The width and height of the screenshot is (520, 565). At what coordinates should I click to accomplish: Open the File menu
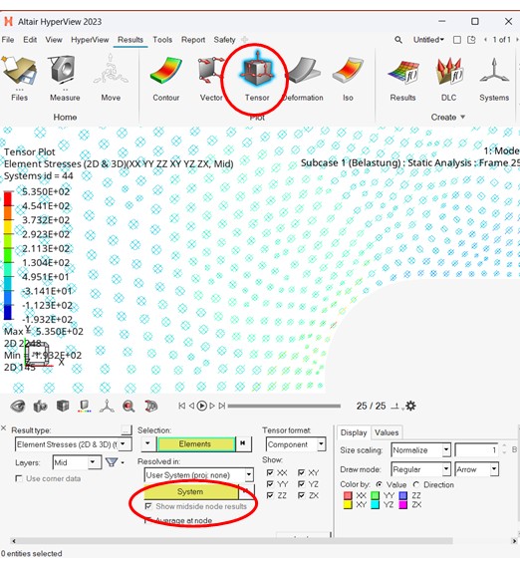tap(8, 40)
